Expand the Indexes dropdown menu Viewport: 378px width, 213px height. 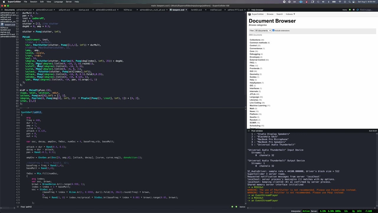coord(290,14)
